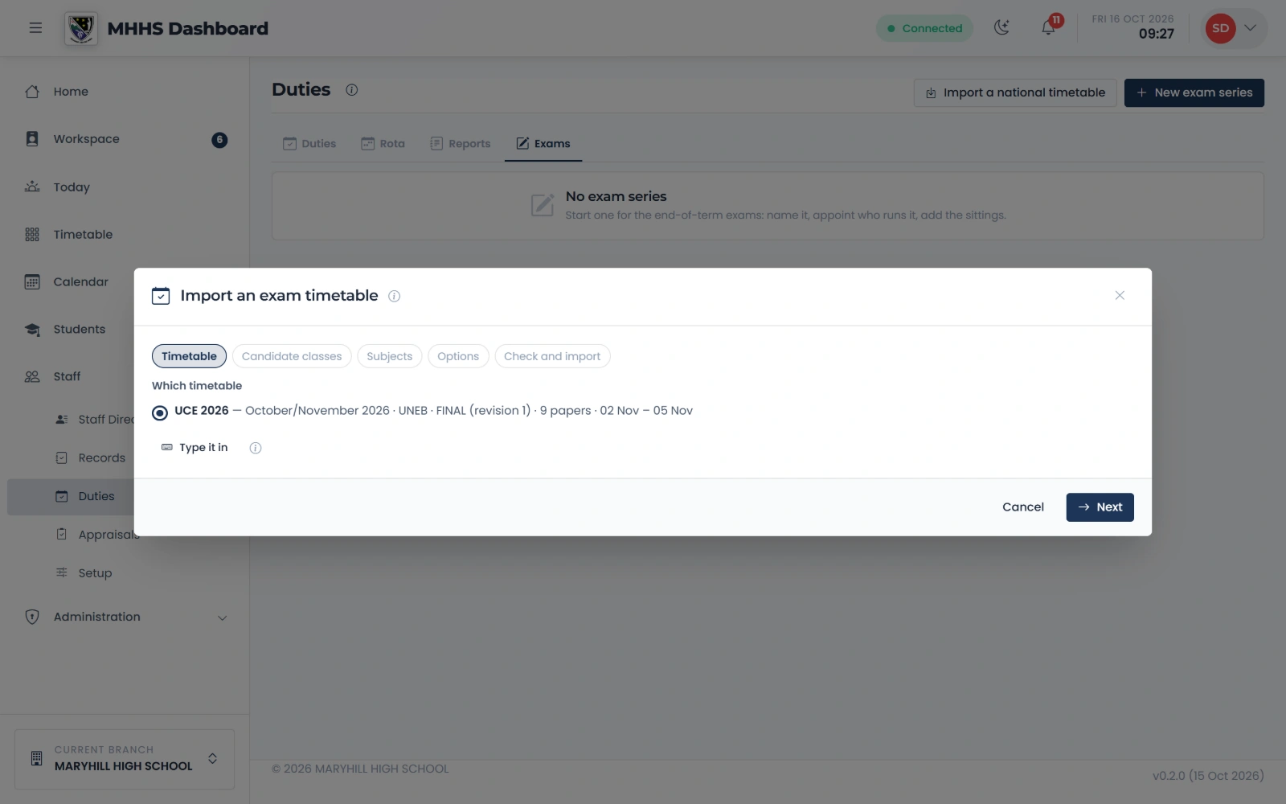The width and height of the screenshot is (1286, 804).
Task: Open Timetable in the sidebar
Action: [125, 234]
